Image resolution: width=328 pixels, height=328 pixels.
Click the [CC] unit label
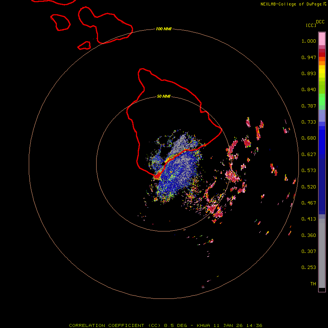(311, 25)
